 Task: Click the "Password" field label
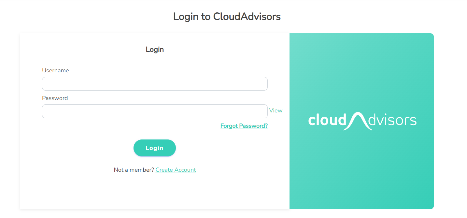[55, 98]
